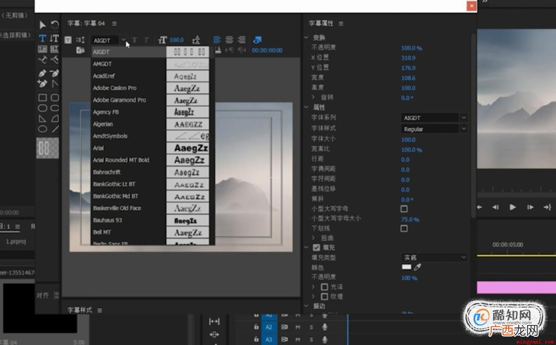Click the kerning icon in title toolbar

(196, 40)
